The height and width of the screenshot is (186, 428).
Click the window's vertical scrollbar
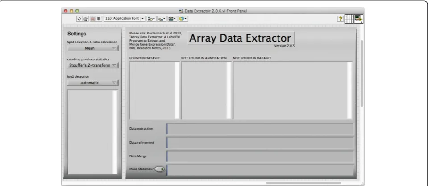coord(362,73)
